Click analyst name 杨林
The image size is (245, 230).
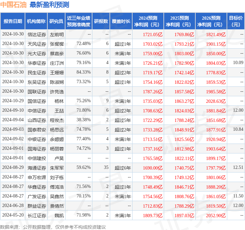click(x=59, y=101)
